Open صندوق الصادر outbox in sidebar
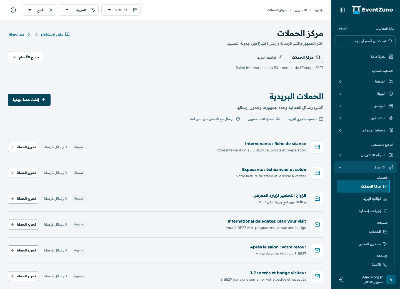400x289 pixels. coord(363,244)
